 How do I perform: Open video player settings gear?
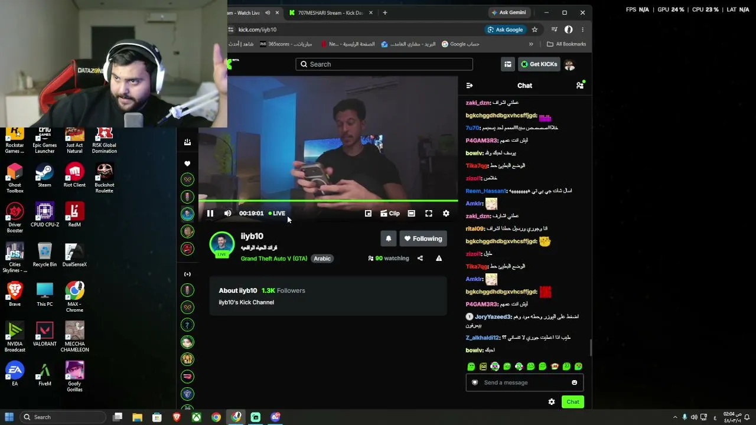pos(446,214)
